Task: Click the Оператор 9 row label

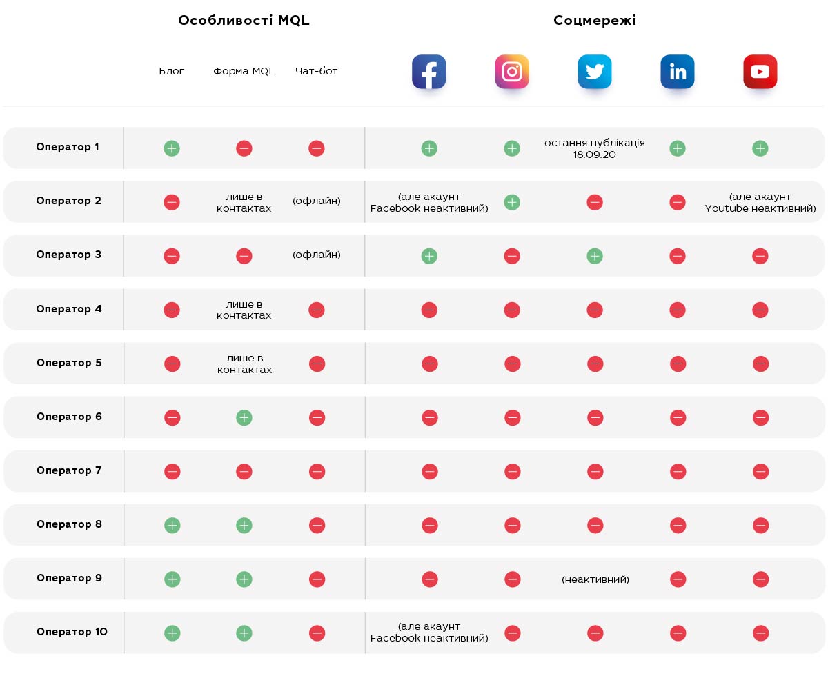Action: tap(69, 578)
